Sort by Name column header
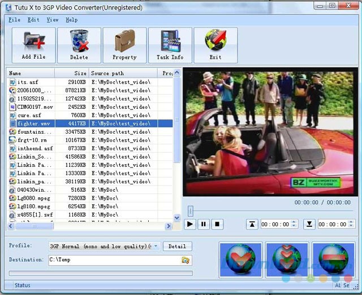The height and width of the screenshot is (295, 362). [x=31, y=73]
